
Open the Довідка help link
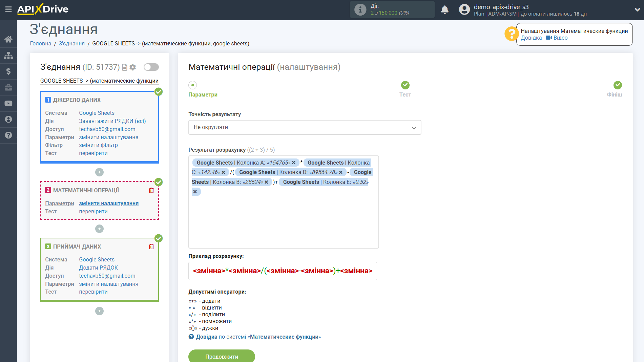(x=531, y=38)
